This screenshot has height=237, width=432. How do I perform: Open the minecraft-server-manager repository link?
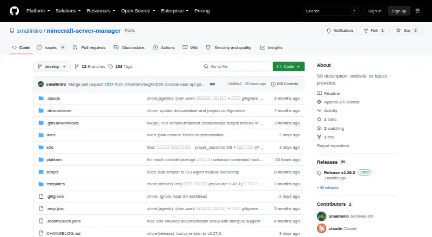point(84,31)
